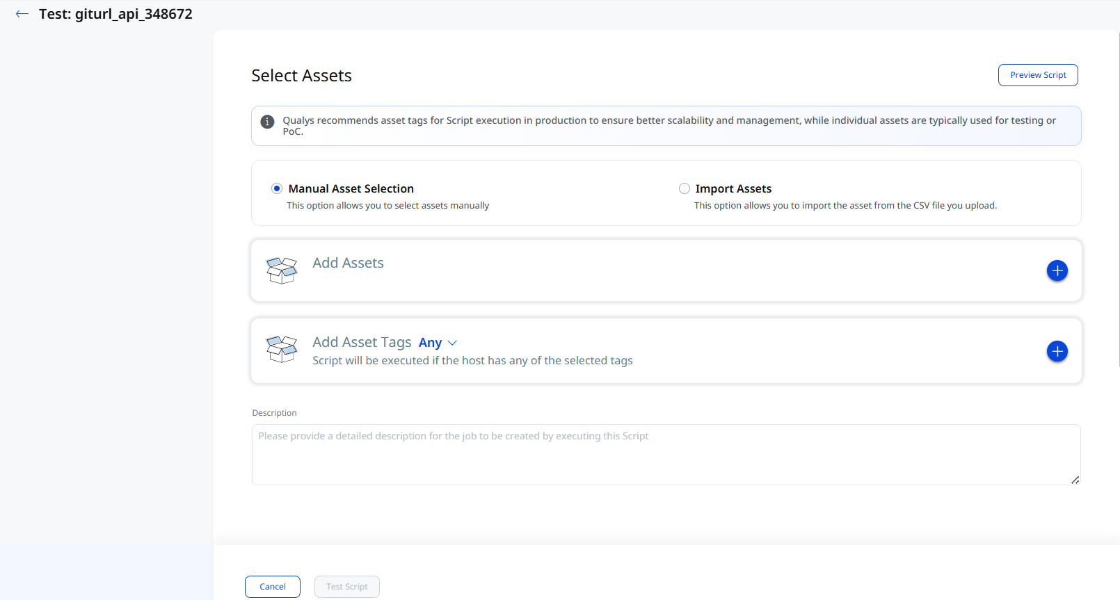Click the Test: giturl_api_348672 page title
The width and height of the screenshot is (1120, 600).
coord(115,14)
